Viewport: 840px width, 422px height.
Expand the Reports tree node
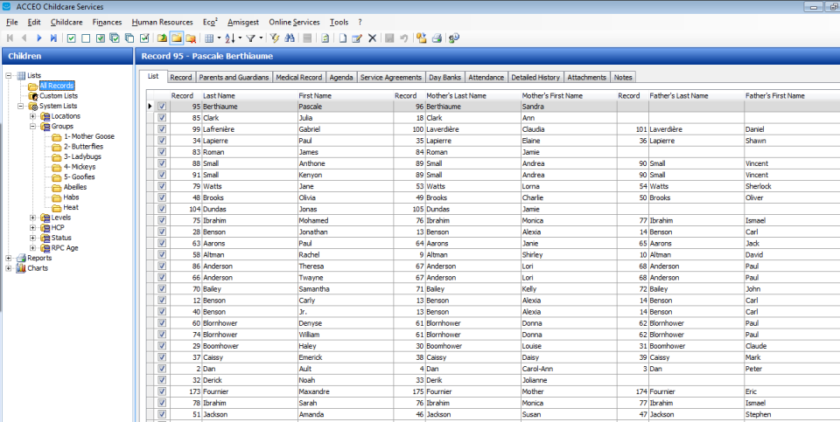tap(9, 259)
